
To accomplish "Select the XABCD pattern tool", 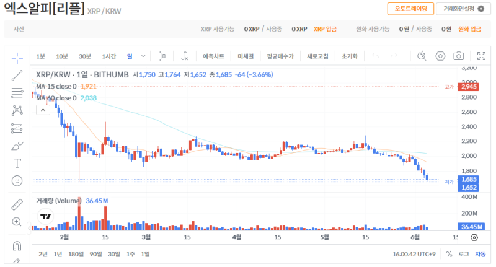I will (17, 110).
